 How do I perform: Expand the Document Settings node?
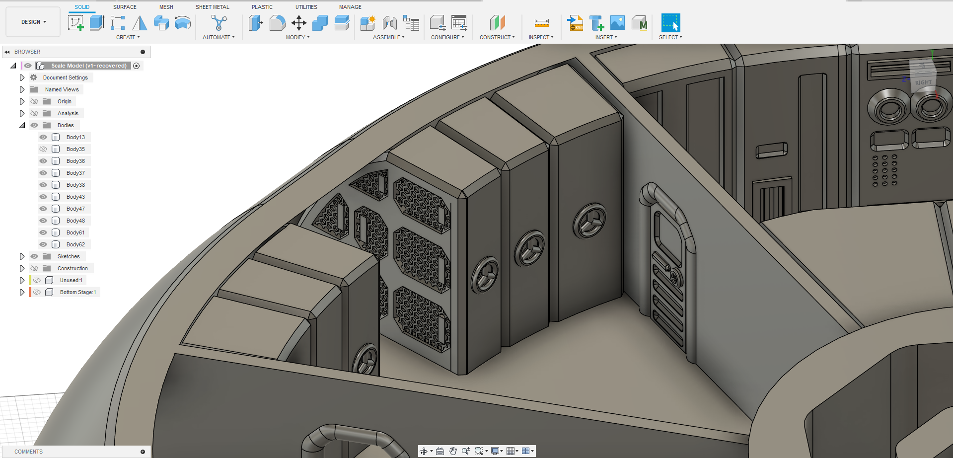(22, 77)
